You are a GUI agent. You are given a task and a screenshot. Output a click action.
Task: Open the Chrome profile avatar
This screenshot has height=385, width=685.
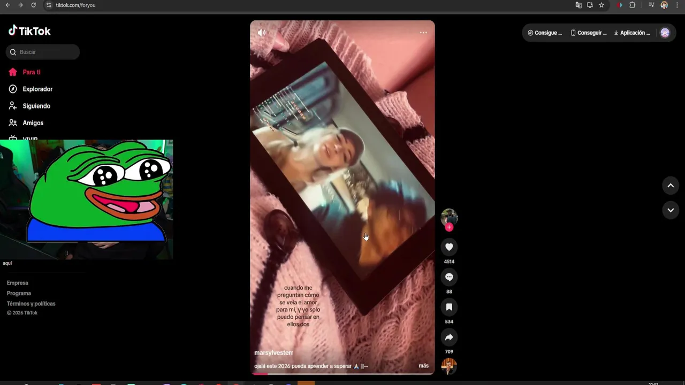click(664, 5)
